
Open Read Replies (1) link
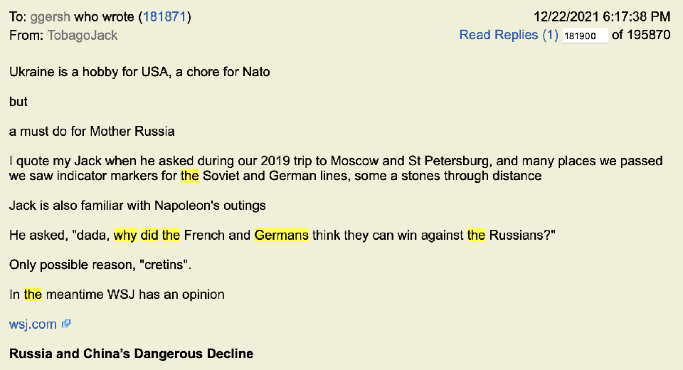(x=508, y=35)
